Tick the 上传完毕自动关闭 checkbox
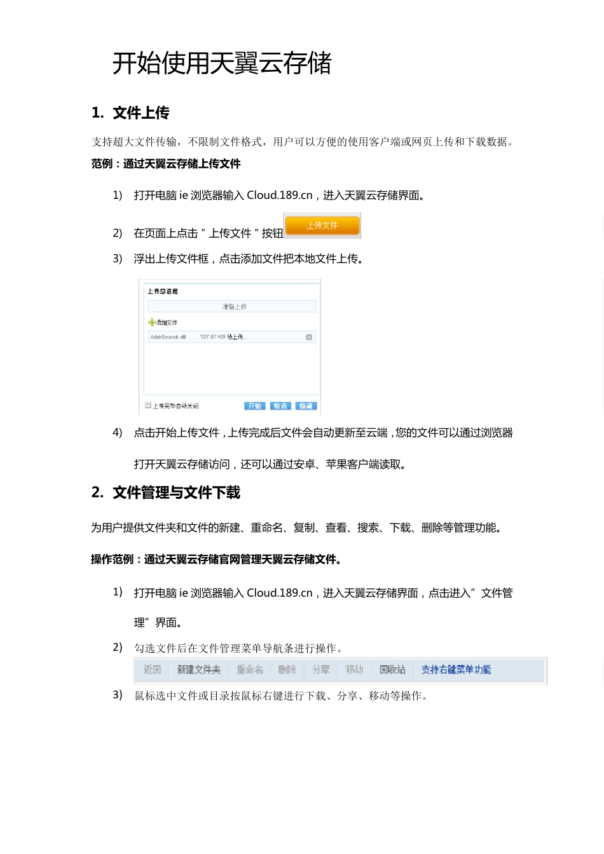604x854 pixels. [x=148, y=405]
